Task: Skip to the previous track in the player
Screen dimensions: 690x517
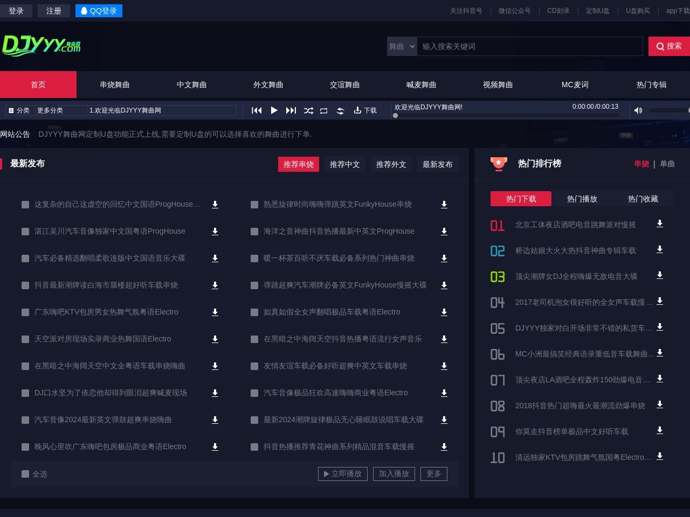Action: tap(257, 110)
